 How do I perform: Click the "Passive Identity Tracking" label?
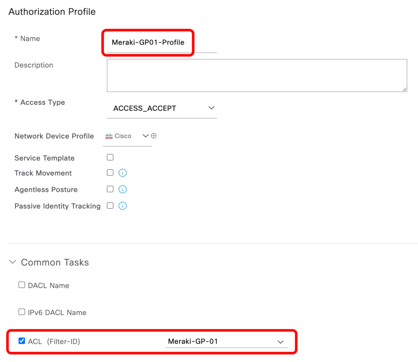(x=57, y=206)
